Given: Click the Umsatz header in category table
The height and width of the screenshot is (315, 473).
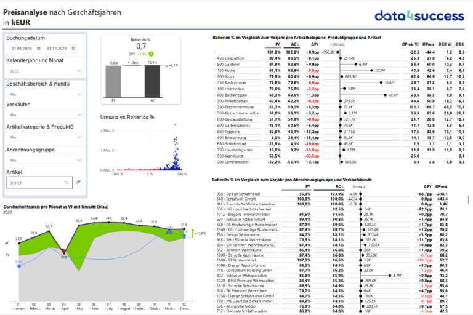Looking at the screenshot, I should pyautogui.click(x=338, y=44).
